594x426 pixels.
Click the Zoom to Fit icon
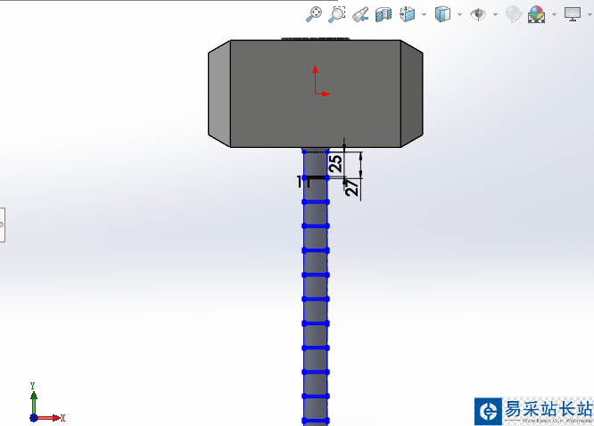pos(314,14)
